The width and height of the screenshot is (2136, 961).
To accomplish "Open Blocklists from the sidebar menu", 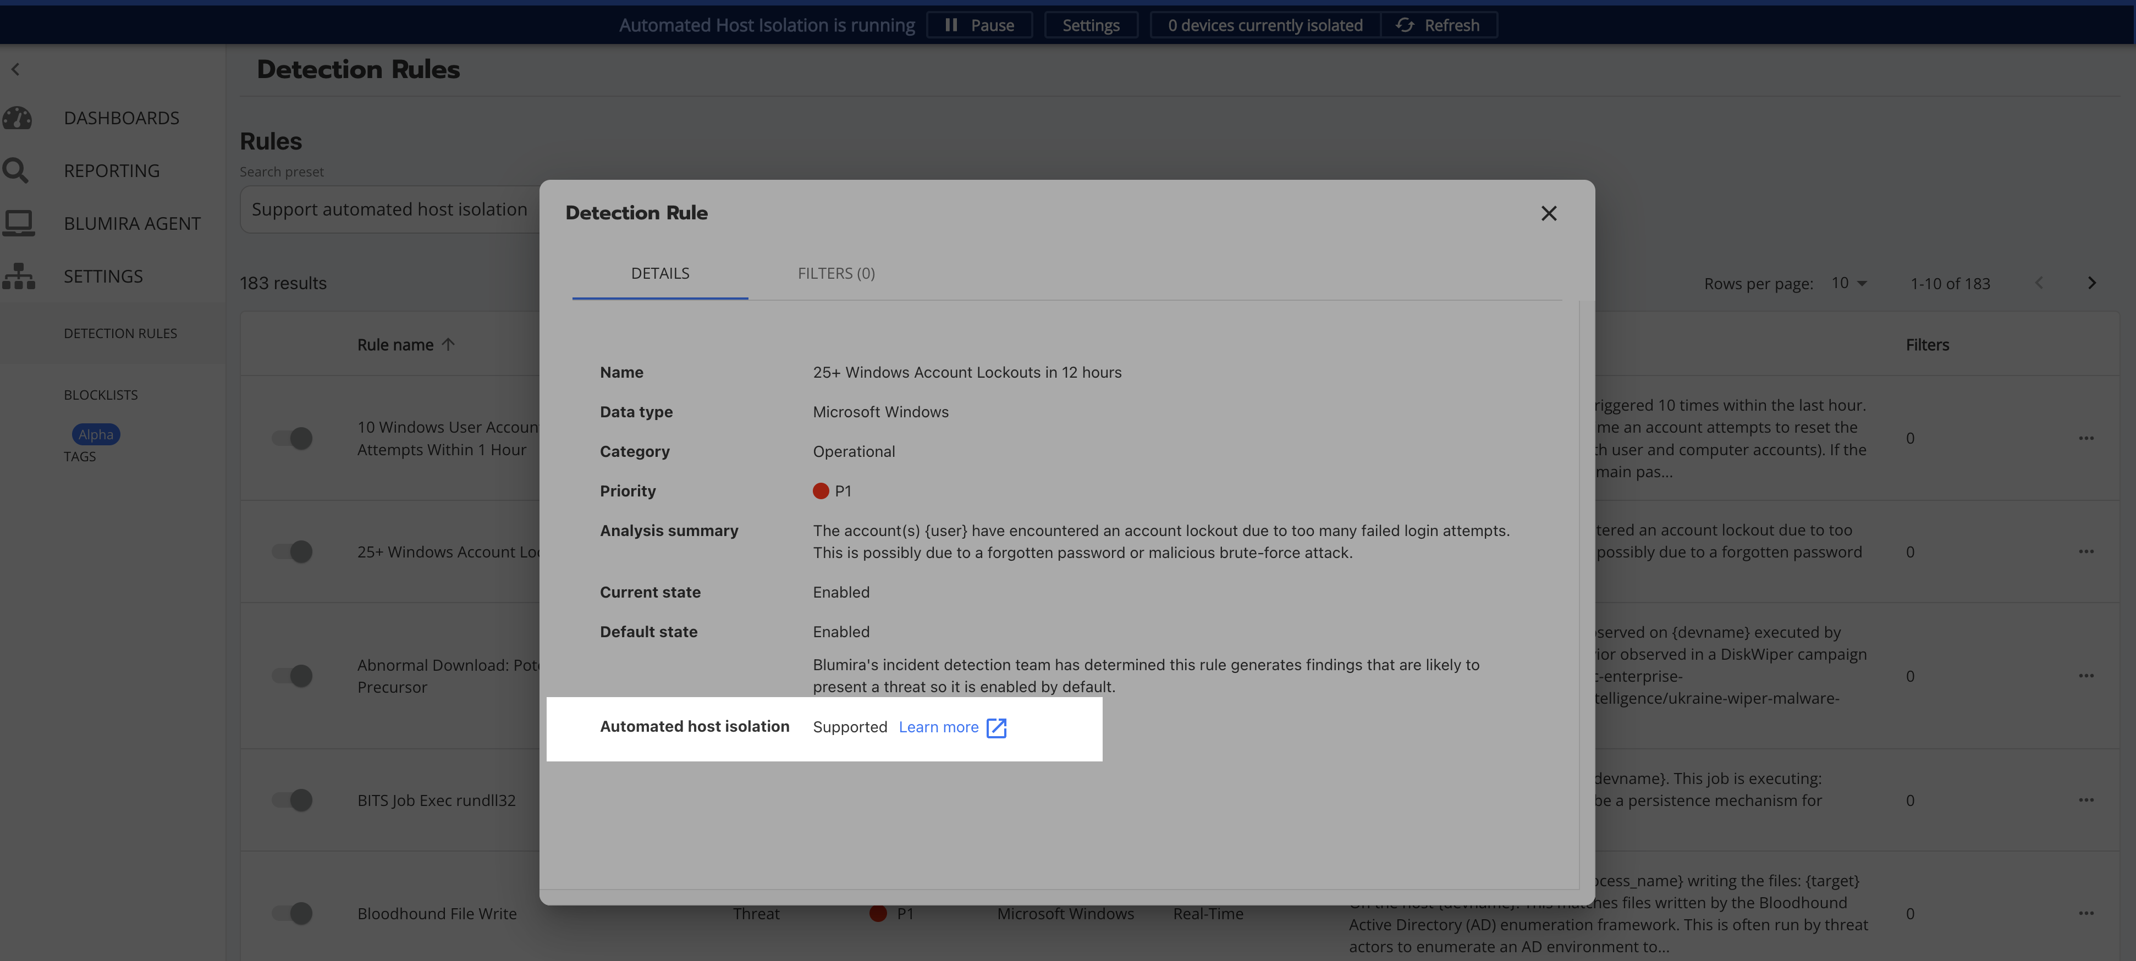I will (100, 394).
